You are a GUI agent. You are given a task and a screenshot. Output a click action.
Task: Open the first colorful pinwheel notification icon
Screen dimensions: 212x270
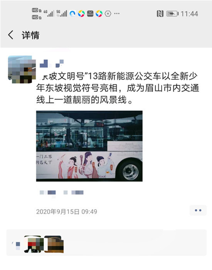(81, 13)
